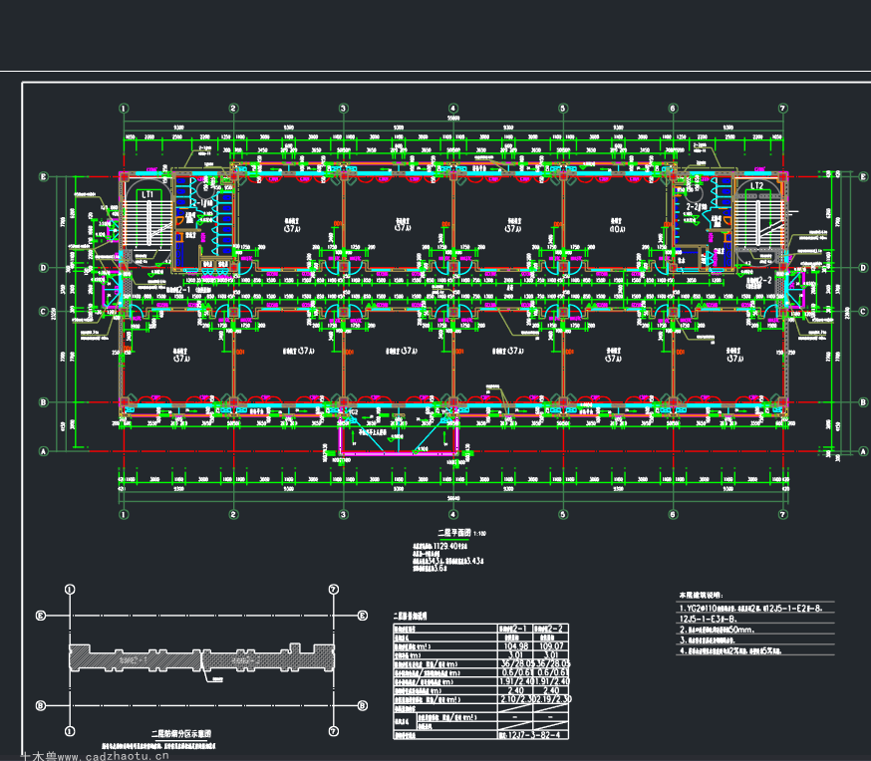Image resolution: width=871 pixels, height=761 pixels.
Task: Select axis bubble D right of main plan
Action: (863, 268)
